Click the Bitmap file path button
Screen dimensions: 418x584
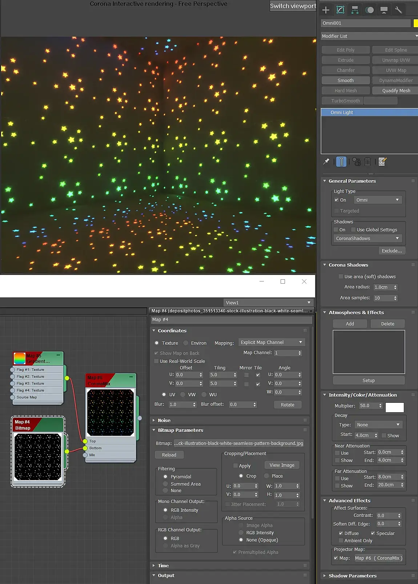238,443
